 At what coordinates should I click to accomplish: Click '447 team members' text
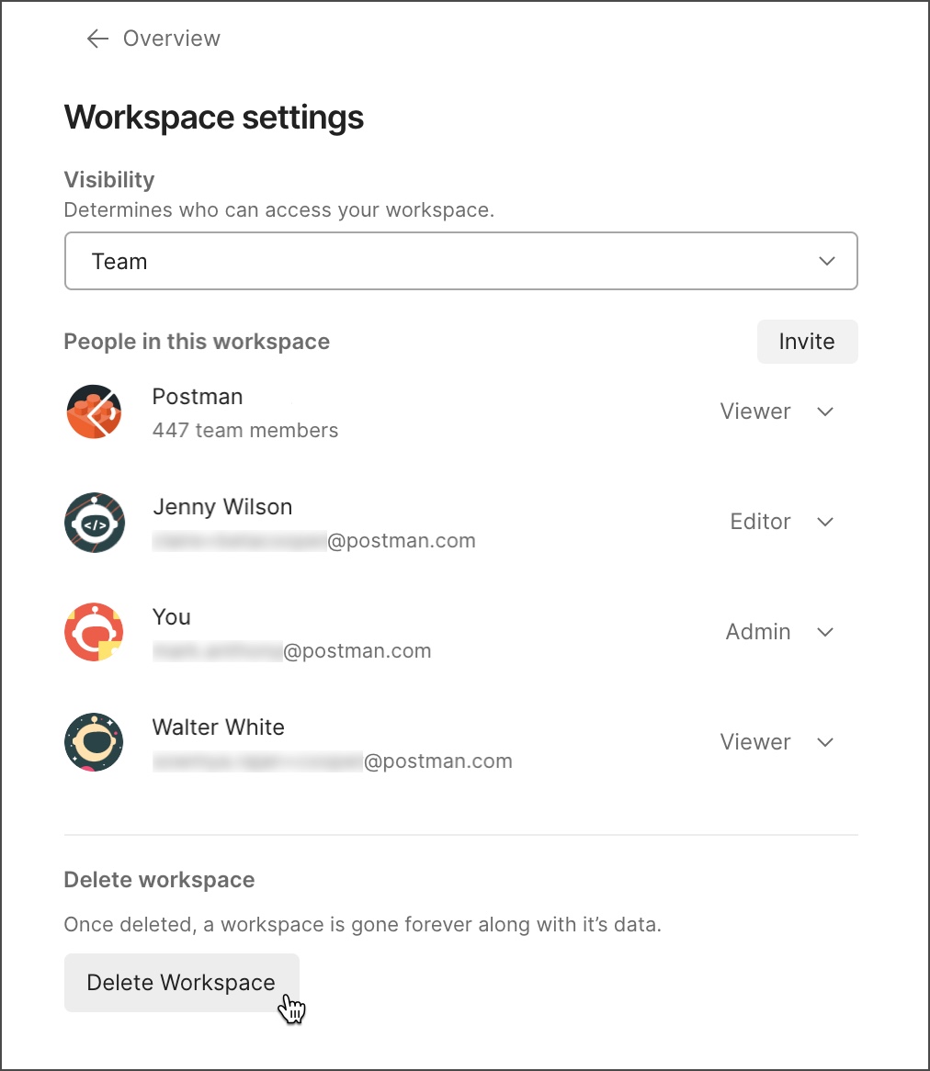point(245,430)
